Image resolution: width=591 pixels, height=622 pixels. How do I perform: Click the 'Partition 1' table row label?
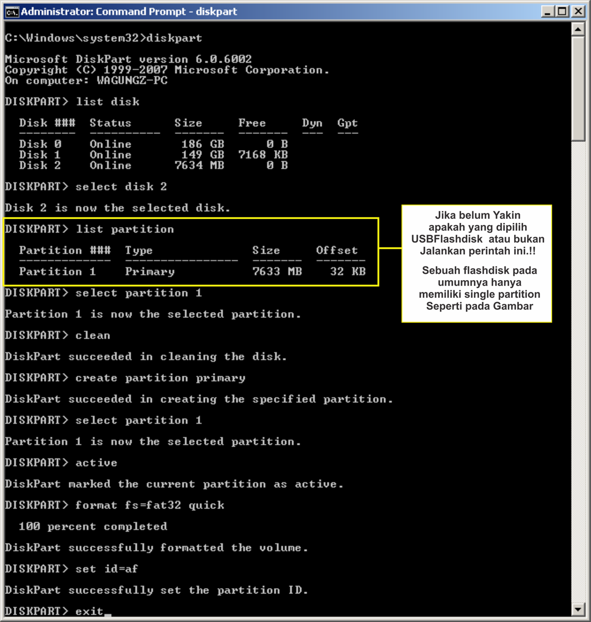57,272
